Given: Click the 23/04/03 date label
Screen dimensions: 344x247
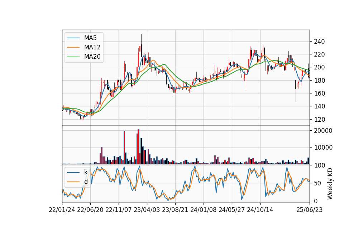Looking at the screenshot, I should 147,210.
